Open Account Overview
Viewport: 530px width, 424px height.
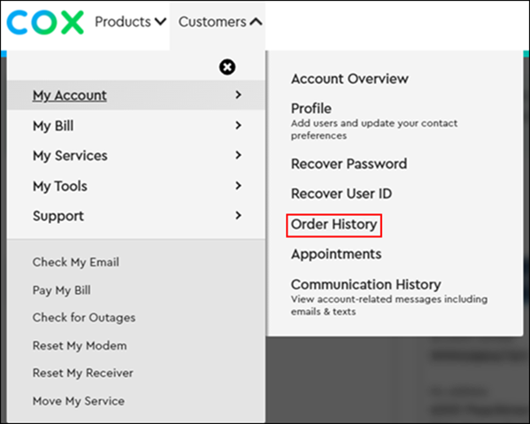point(349,79)
